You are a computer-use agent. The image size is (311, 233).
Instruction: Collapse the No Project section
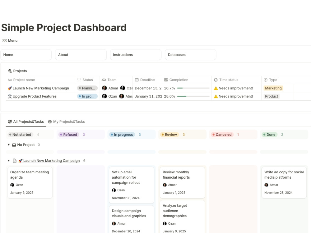tap(8, 144)
